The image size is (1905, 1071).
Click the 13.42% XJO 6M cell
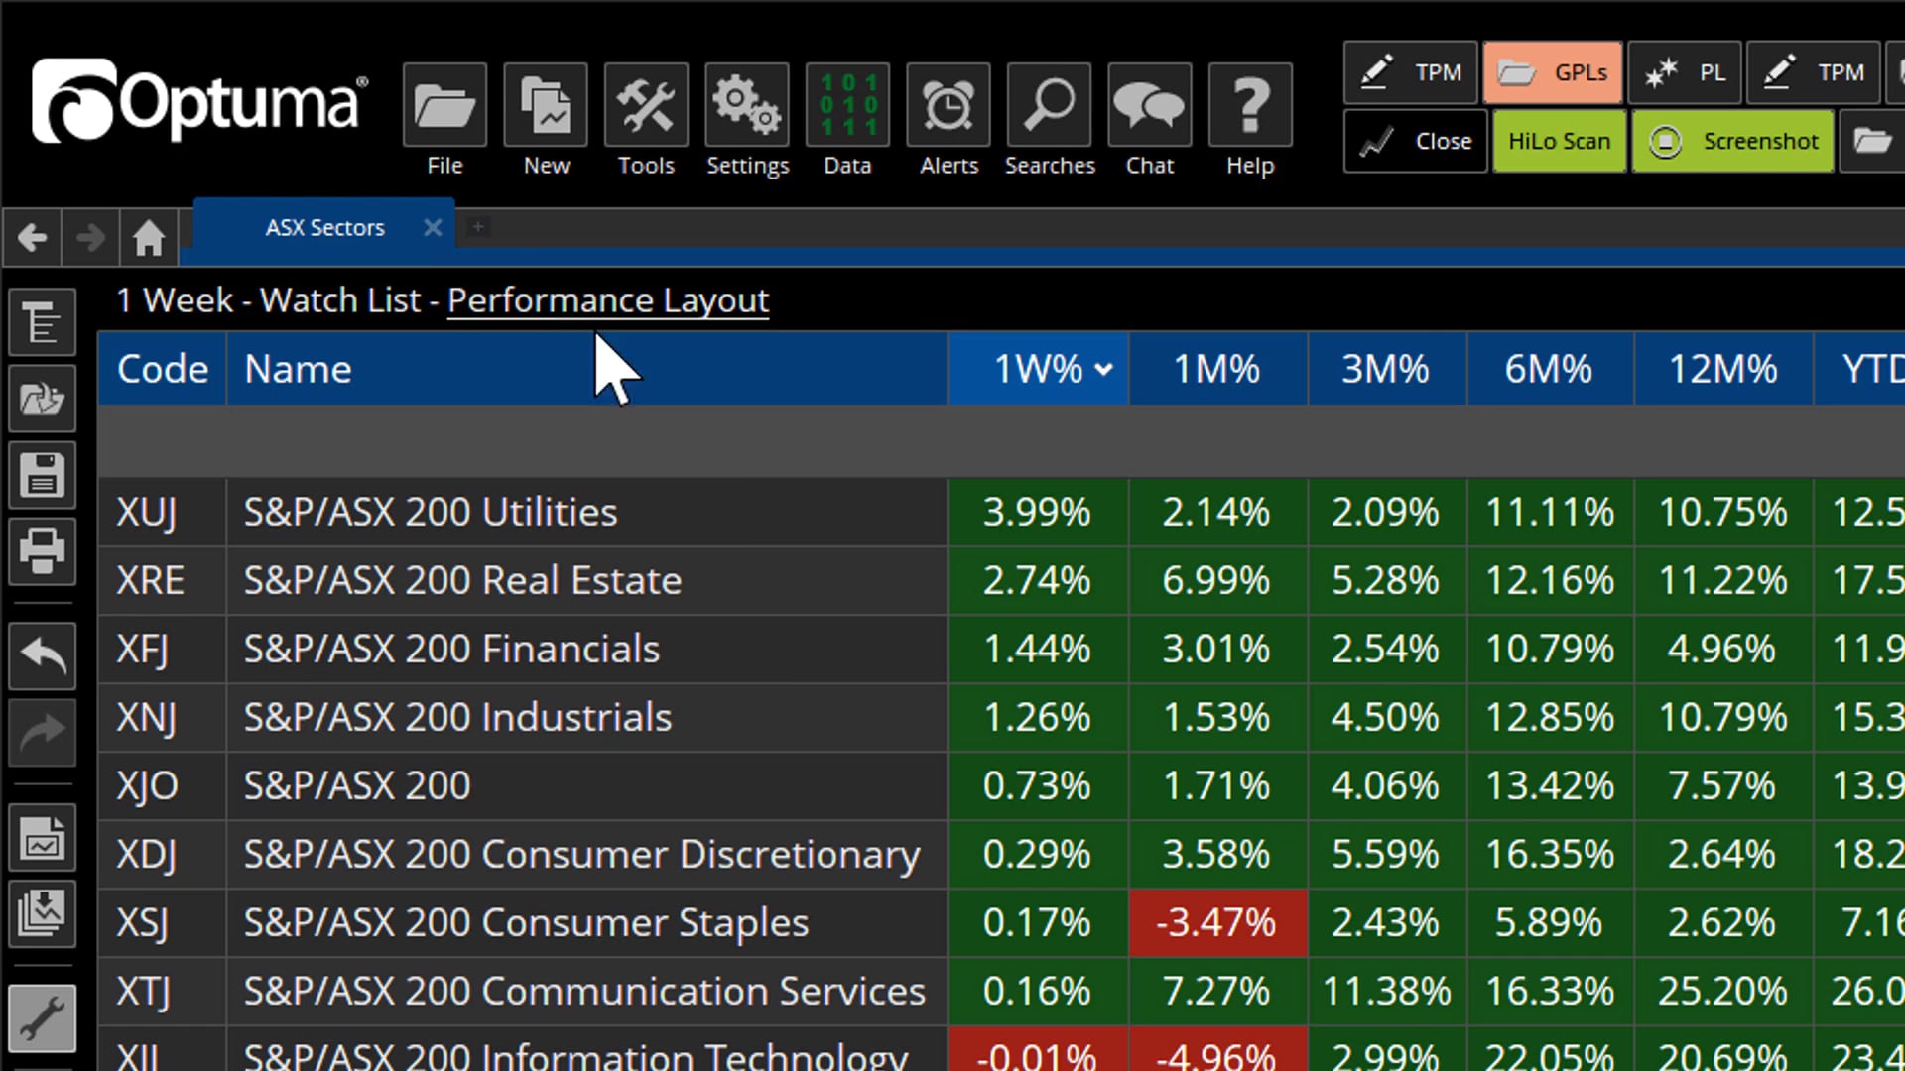tap(1549, 786)
